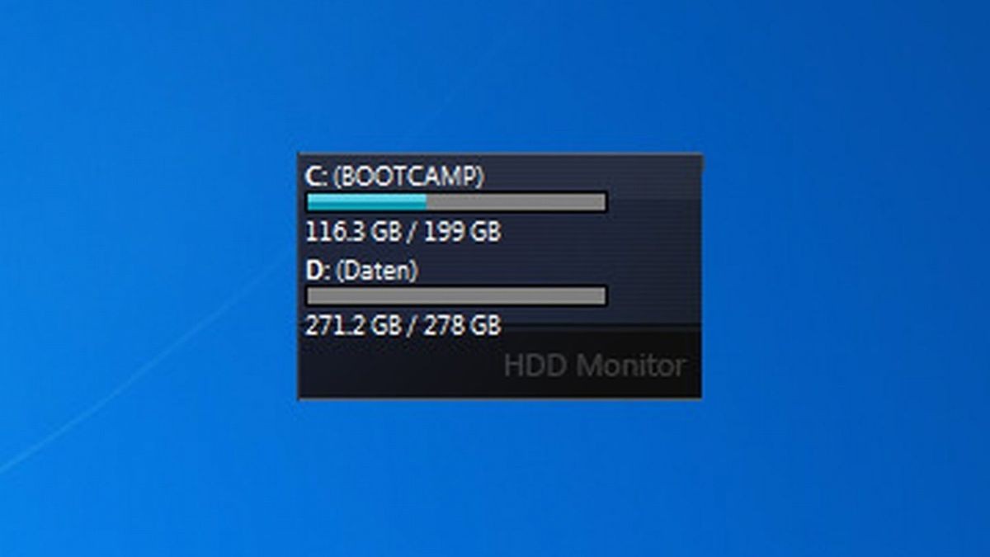The height and width of the screenshot is (557, 990).
Task: Click the cyan filled part of C: usage bar
Action: (366, 201)
